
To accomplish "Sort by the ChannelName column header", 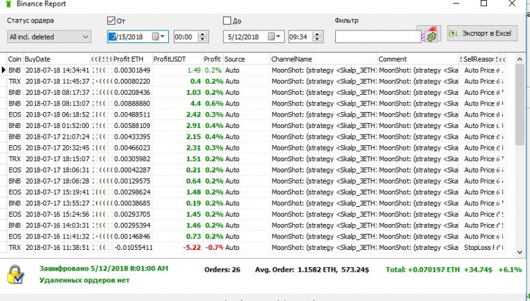I will (323, 59).
